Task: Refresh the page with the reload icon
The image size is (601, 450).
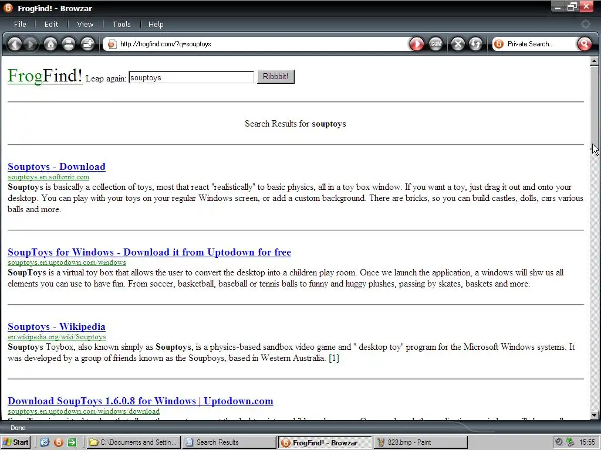Action: pos(475,44)
